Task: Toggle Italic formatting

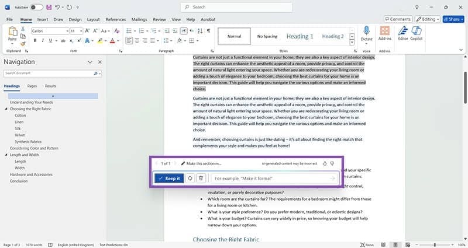Action: tap(43, 41)
